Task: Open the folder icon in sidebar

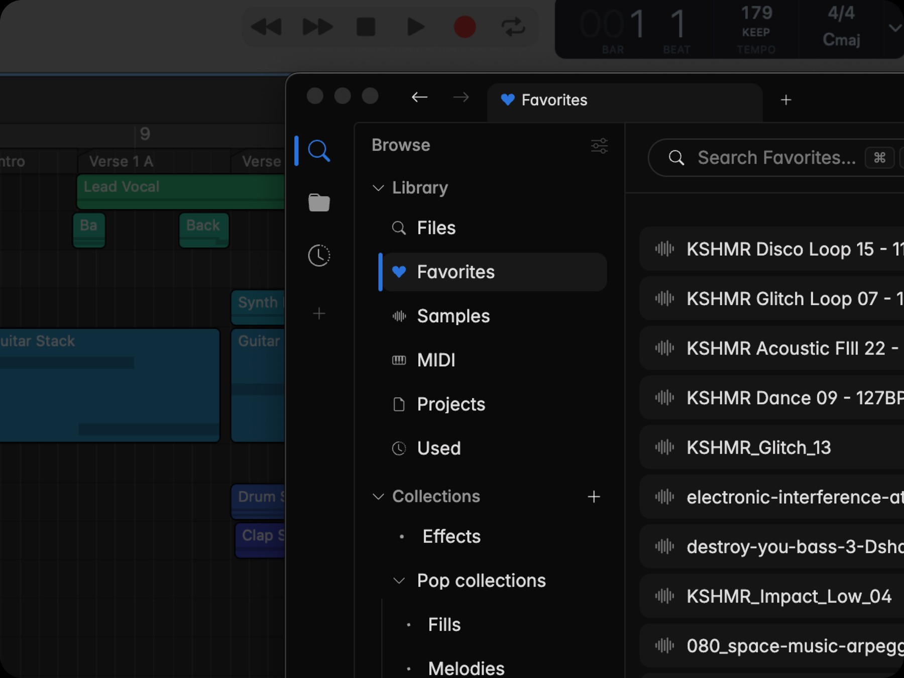Action: point(319,203)
